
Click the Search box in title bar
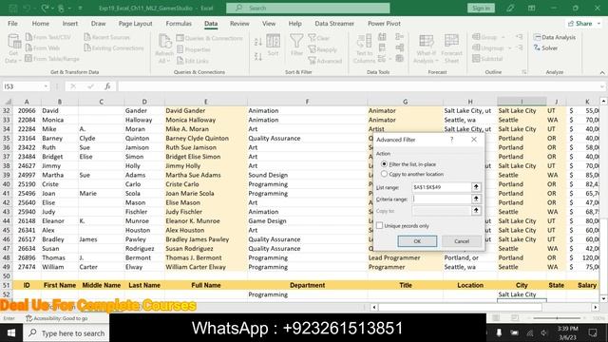coord(308,9)
